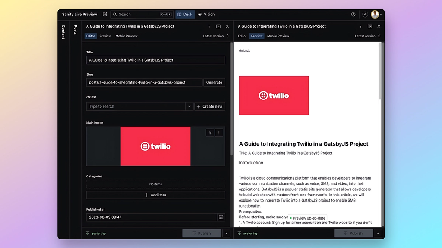Screen dimensions: 442x248
Task: Select left pane Mobile Preview tab
Action: point(126,36)
